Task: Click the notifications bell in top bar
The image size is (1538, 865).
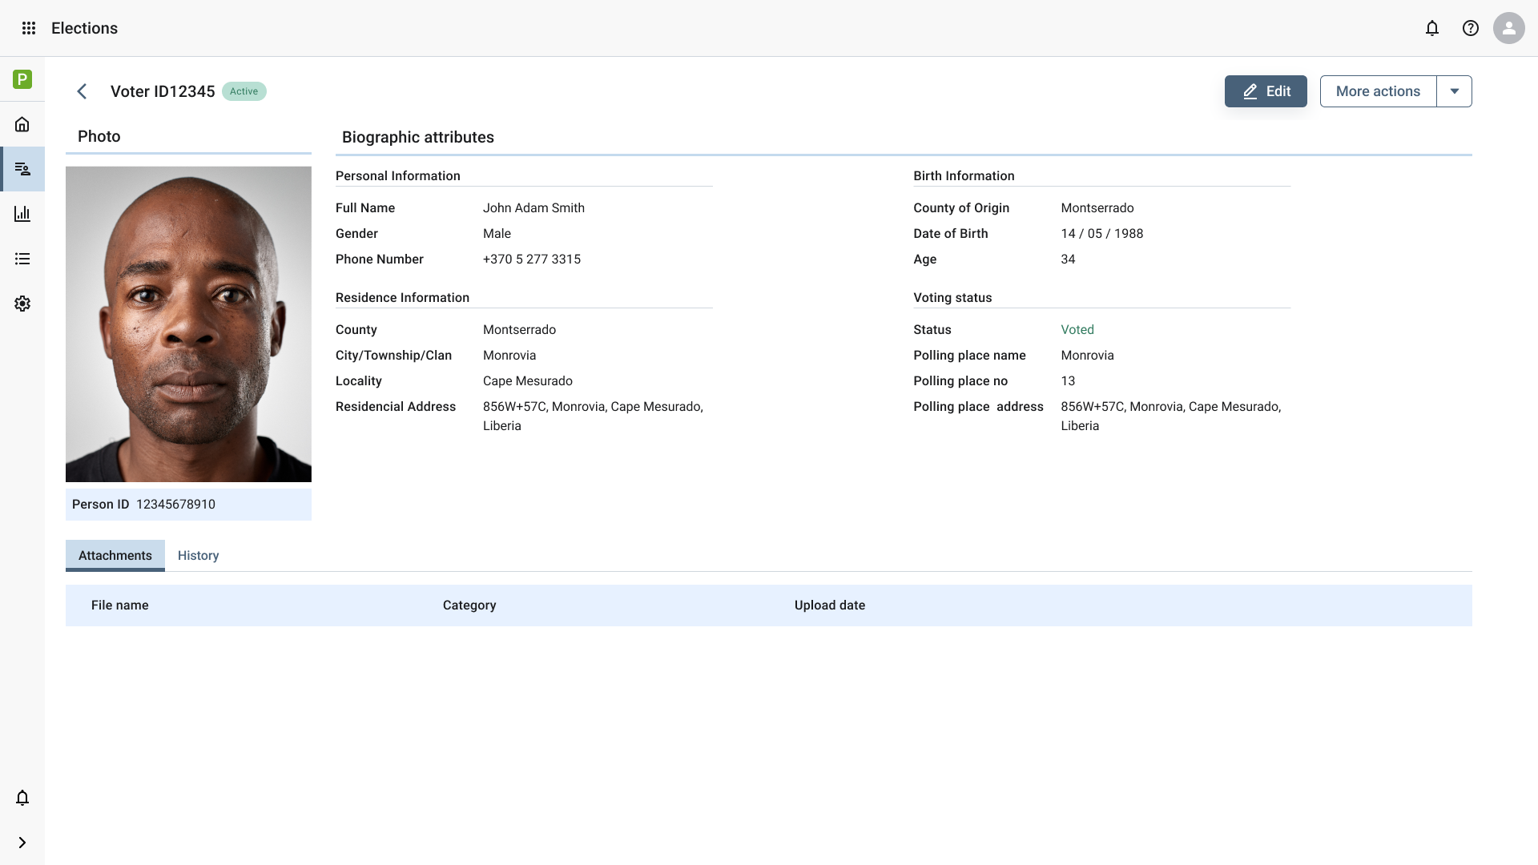Action: [1432, 28]
